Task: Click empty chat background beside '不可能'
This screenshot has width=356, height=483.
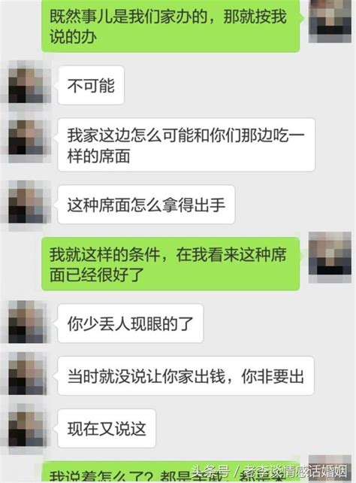Action: click(216, 86)
